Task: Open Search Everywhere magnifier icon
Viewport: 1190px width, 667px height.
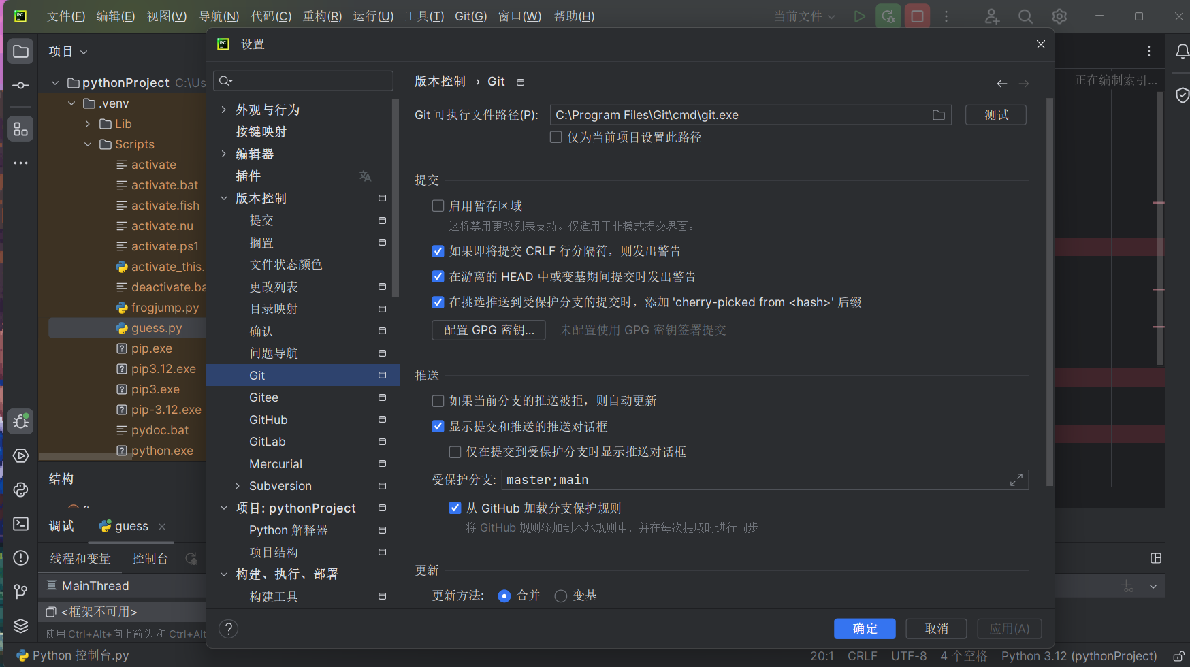Action: click(x=1026, y=16)
